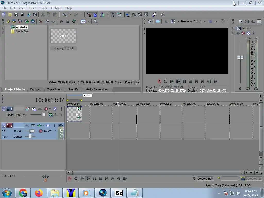Image resolution: width=264 pixels, height=198 pixels.
Task: Stop media preview in Project Media toolbar
Action: 68,21
